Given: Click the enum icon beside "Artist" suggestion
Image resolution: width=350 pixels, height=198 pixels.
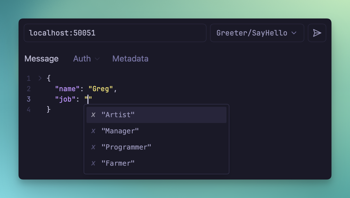Looking at the screenshot, I should (x=93, y=115).
